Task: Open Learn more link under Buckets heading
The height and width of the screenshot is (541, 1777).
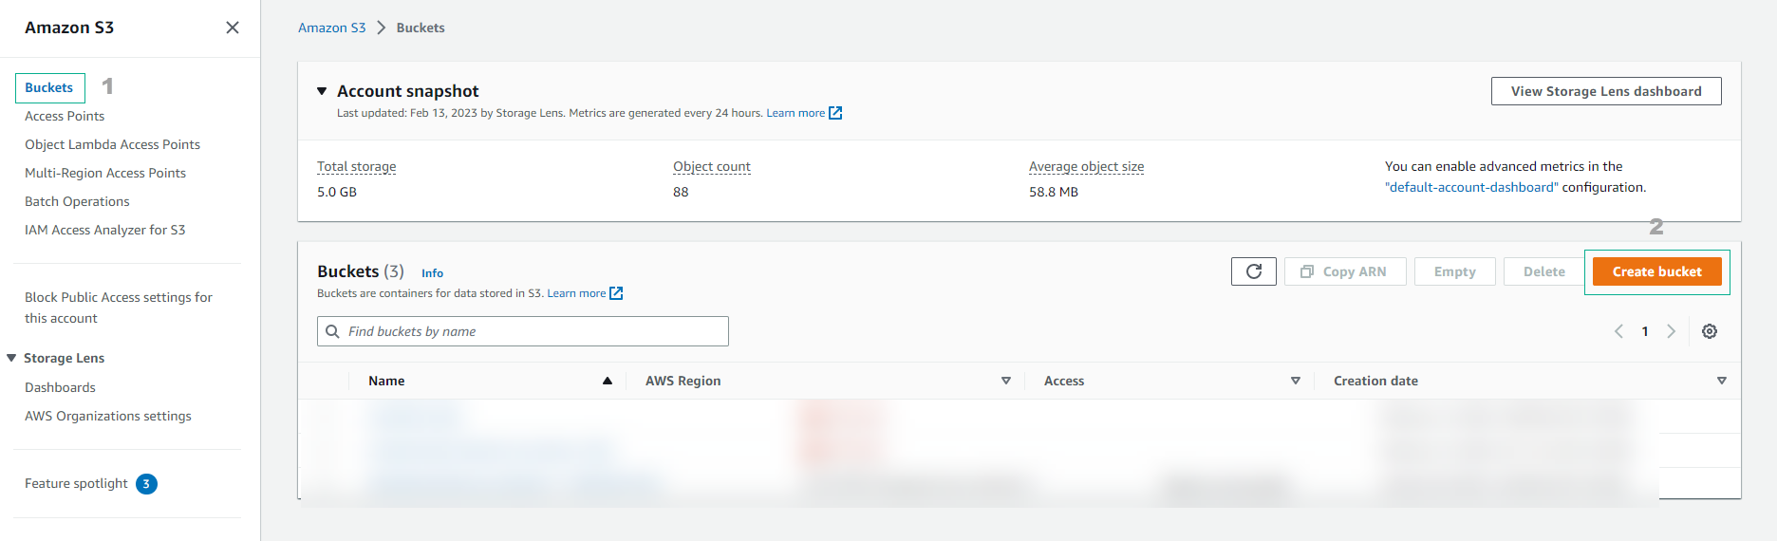Action: click(x=576, y=293)
